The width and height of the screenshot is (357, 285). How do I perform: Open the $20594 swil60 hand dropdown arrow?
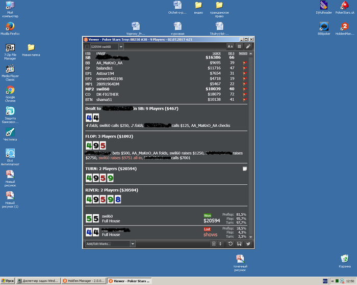pyautogui.click(x=121, y=47)
